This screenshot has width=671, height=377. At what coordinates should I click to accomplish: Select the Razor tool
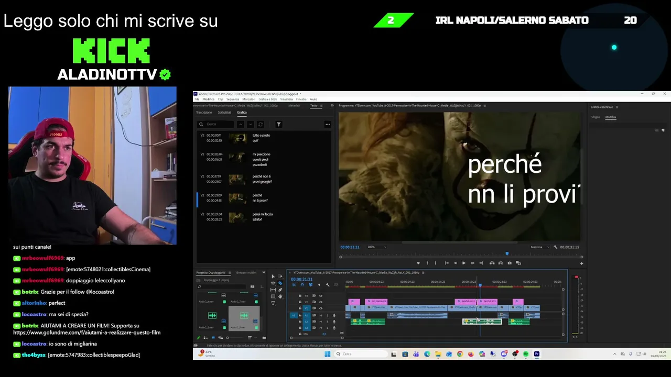point(280,283)
